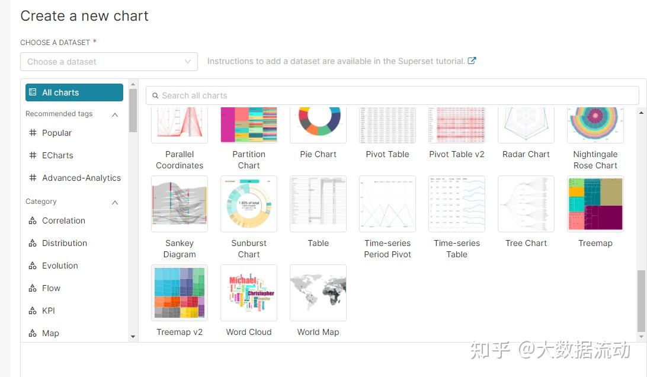Select the Treemap v2 chart icon
The image size is (647, 377).
click(x=179, y=292)
